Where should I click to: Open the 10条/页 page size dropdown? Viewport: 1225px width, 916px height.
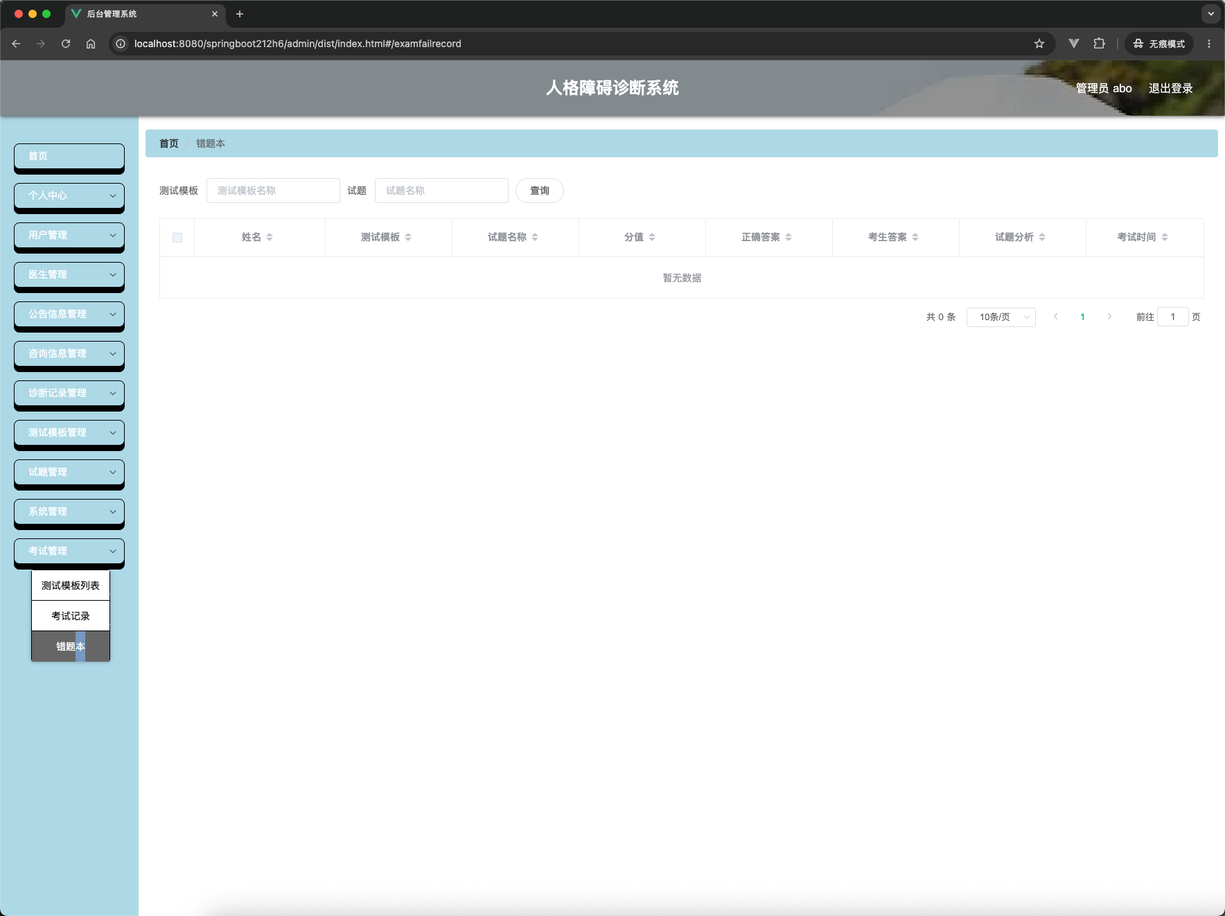[1001, 317]
